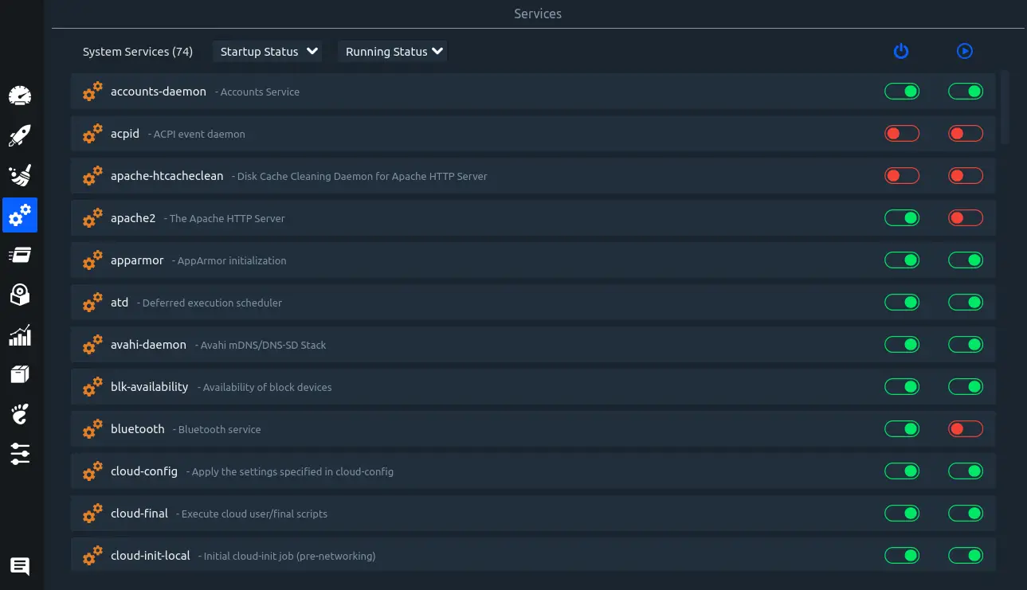
Task: Click the 'Services' page title
Action: pyautogui.click(x=538, y=14)
